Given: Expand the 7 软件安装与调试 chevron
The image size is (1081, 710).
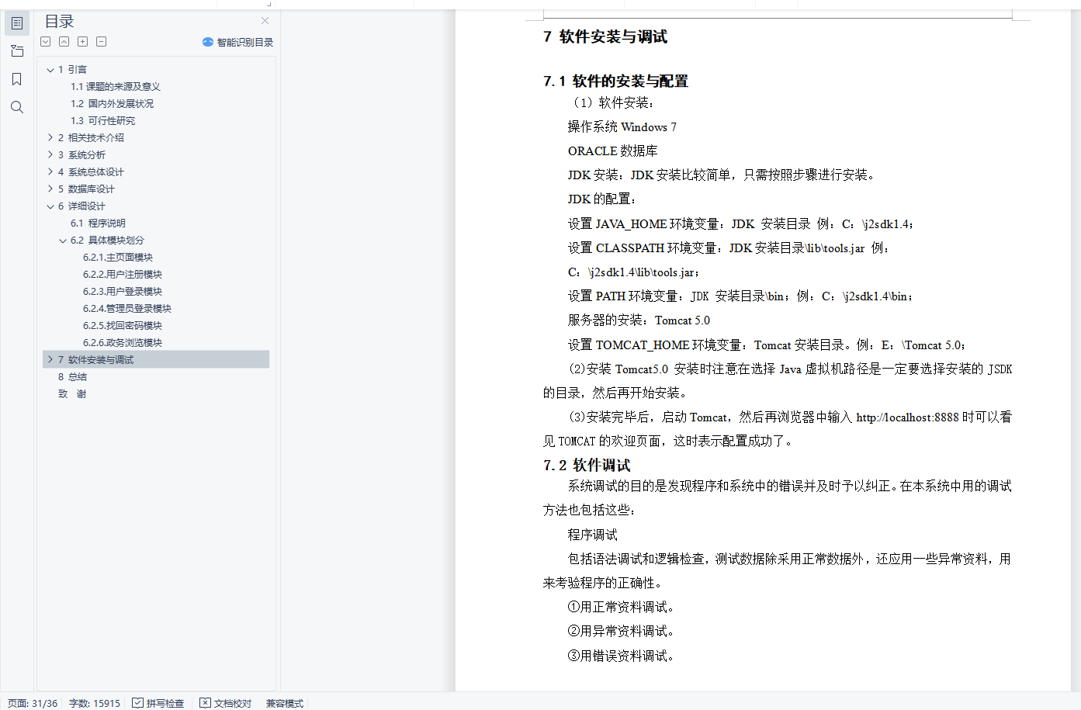Looking at the screenshot, I should point(50,360).
